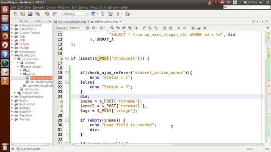This screenshot has height=152, width=271.
Task: Select the Laravel project in the tree
Action: pyautogui.click(x=24, y=44)
